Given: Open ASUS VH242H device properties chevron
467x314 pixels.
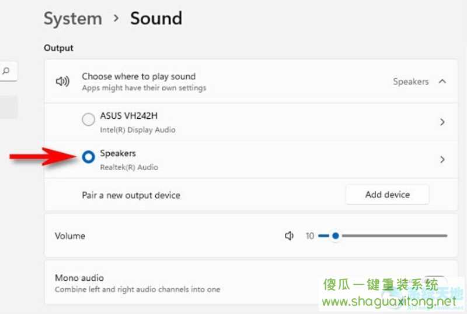Looking at the screenshot, I should tap(442, 122).
